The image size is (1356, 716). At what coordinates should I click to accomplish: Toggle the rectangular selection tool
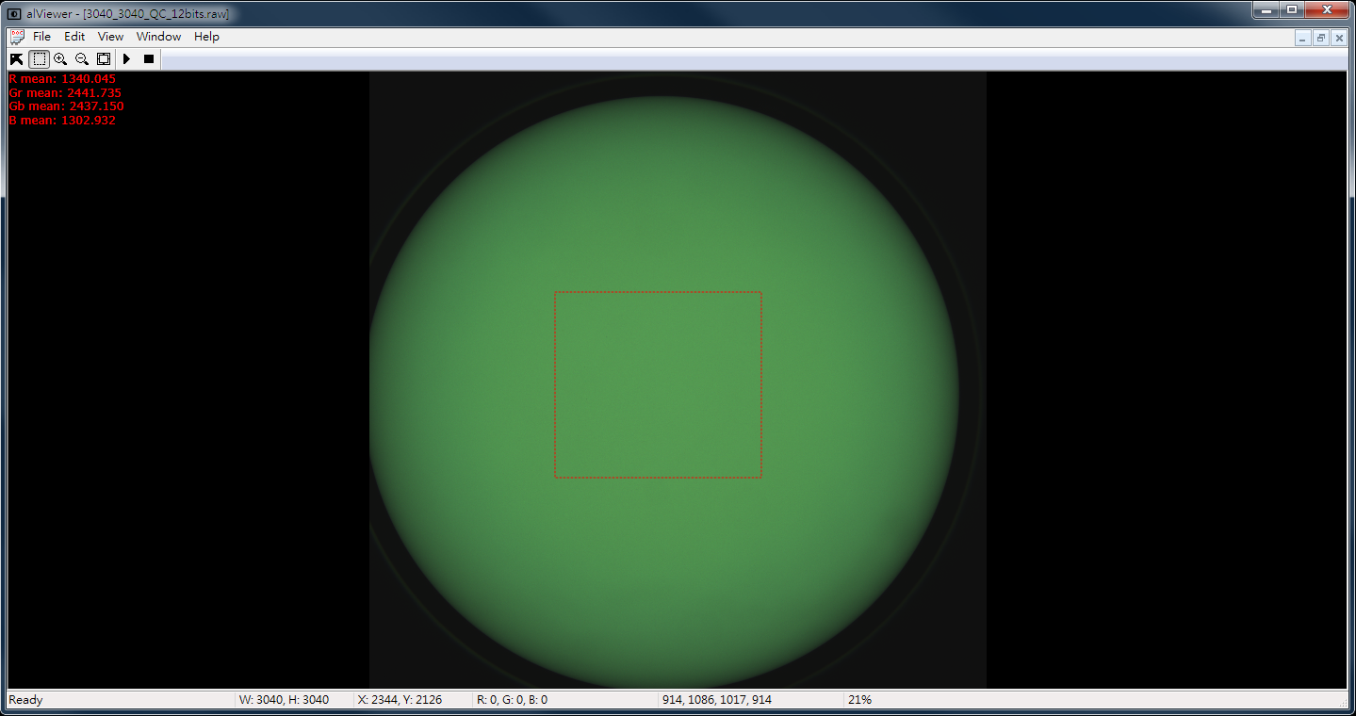[x=39, y=59]
